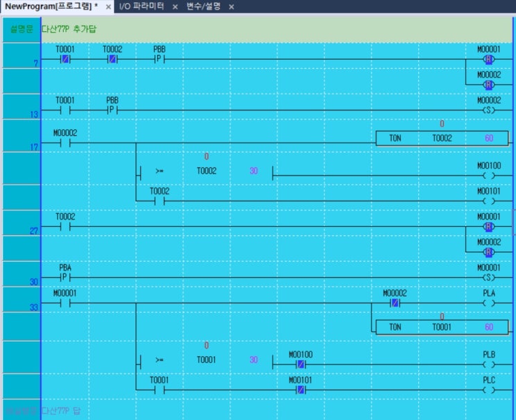This screenshot has width=516, height=420.
Task: Select the PBB positive-edge contact in rung 7
Action: coord(159,59)
